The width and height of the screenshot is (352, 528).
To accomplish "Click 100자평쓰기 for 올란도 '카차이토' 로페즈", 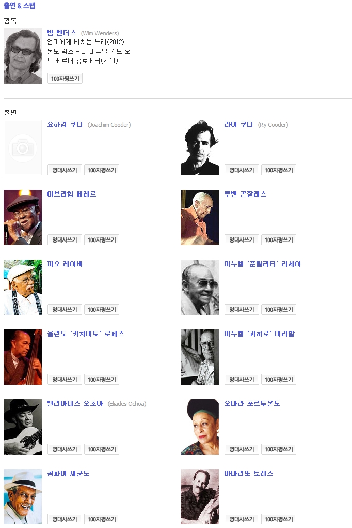I will [x=102, y=379].
